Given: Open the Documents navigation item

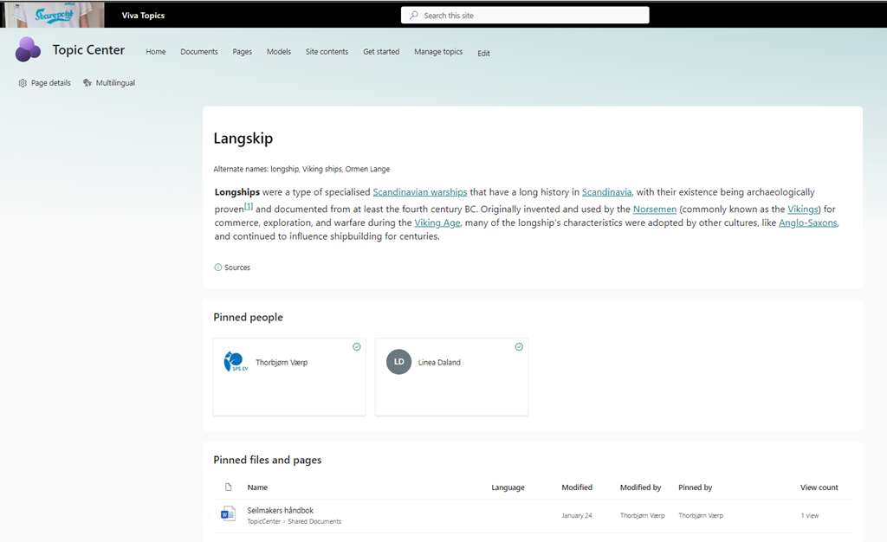Looking at the screenshot, I should pos(199,51).
